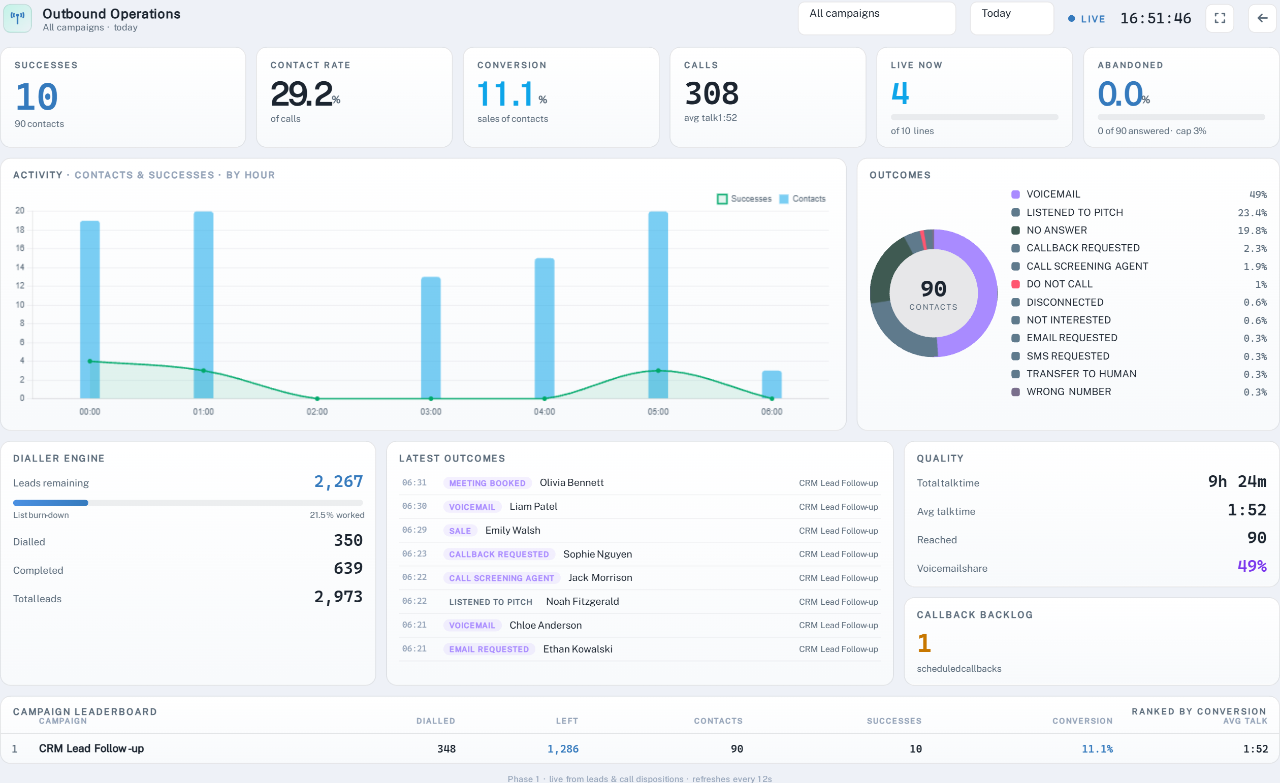Click the 11.1% conversion leaderboard value
Screen dimensions: 1280x783
click(x=1097, y=749)
